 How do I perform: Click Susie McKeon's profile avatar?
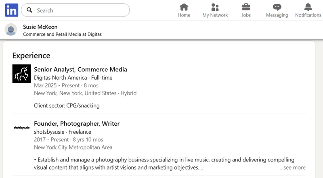click(x=11, y=30)
